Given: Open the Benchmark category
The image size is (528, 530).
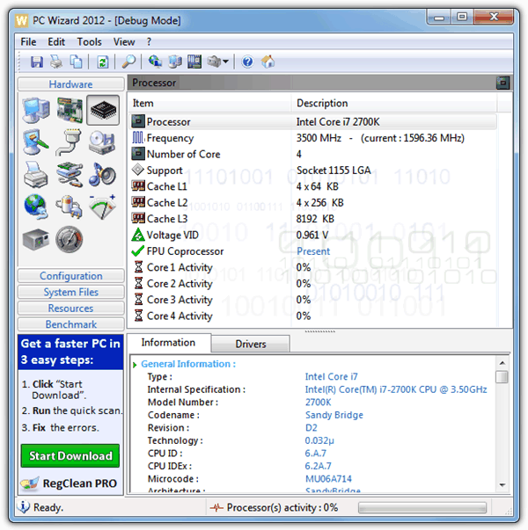Looking at the screenshot, I should pos(70,324).
